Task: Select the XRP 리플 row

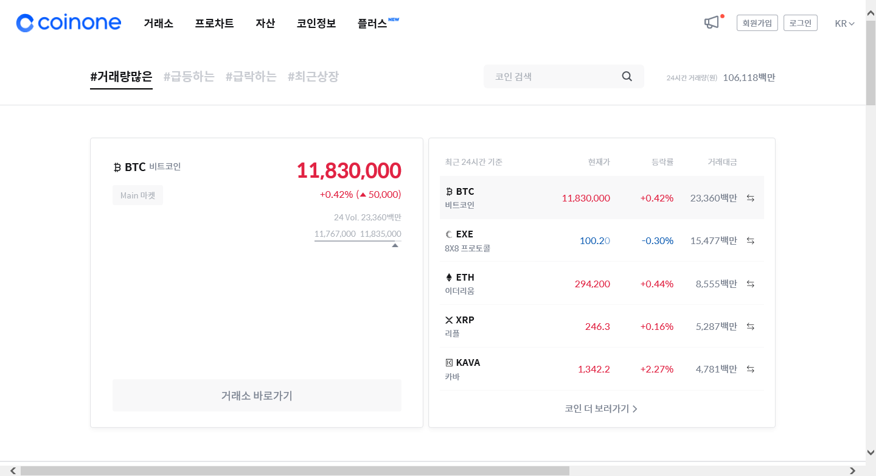Action: [x=602, y=326]
